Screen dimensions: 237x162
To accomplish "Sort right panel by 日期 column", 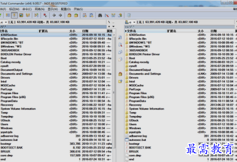I will (x=222, y=31).
